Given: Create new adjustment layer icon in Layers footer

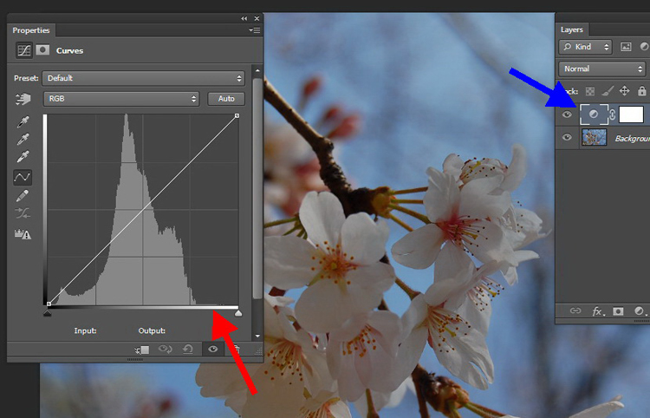Looking at the screenshot, I should [x=640, y=311].
